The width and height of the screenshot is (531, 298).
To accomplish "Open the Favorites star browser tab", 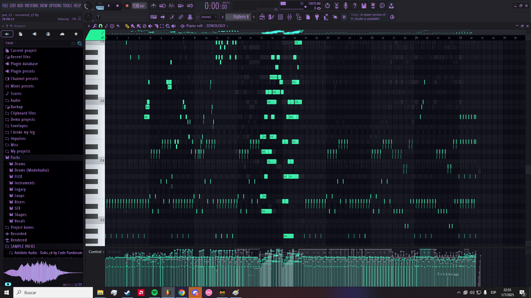I will [76, 34].
